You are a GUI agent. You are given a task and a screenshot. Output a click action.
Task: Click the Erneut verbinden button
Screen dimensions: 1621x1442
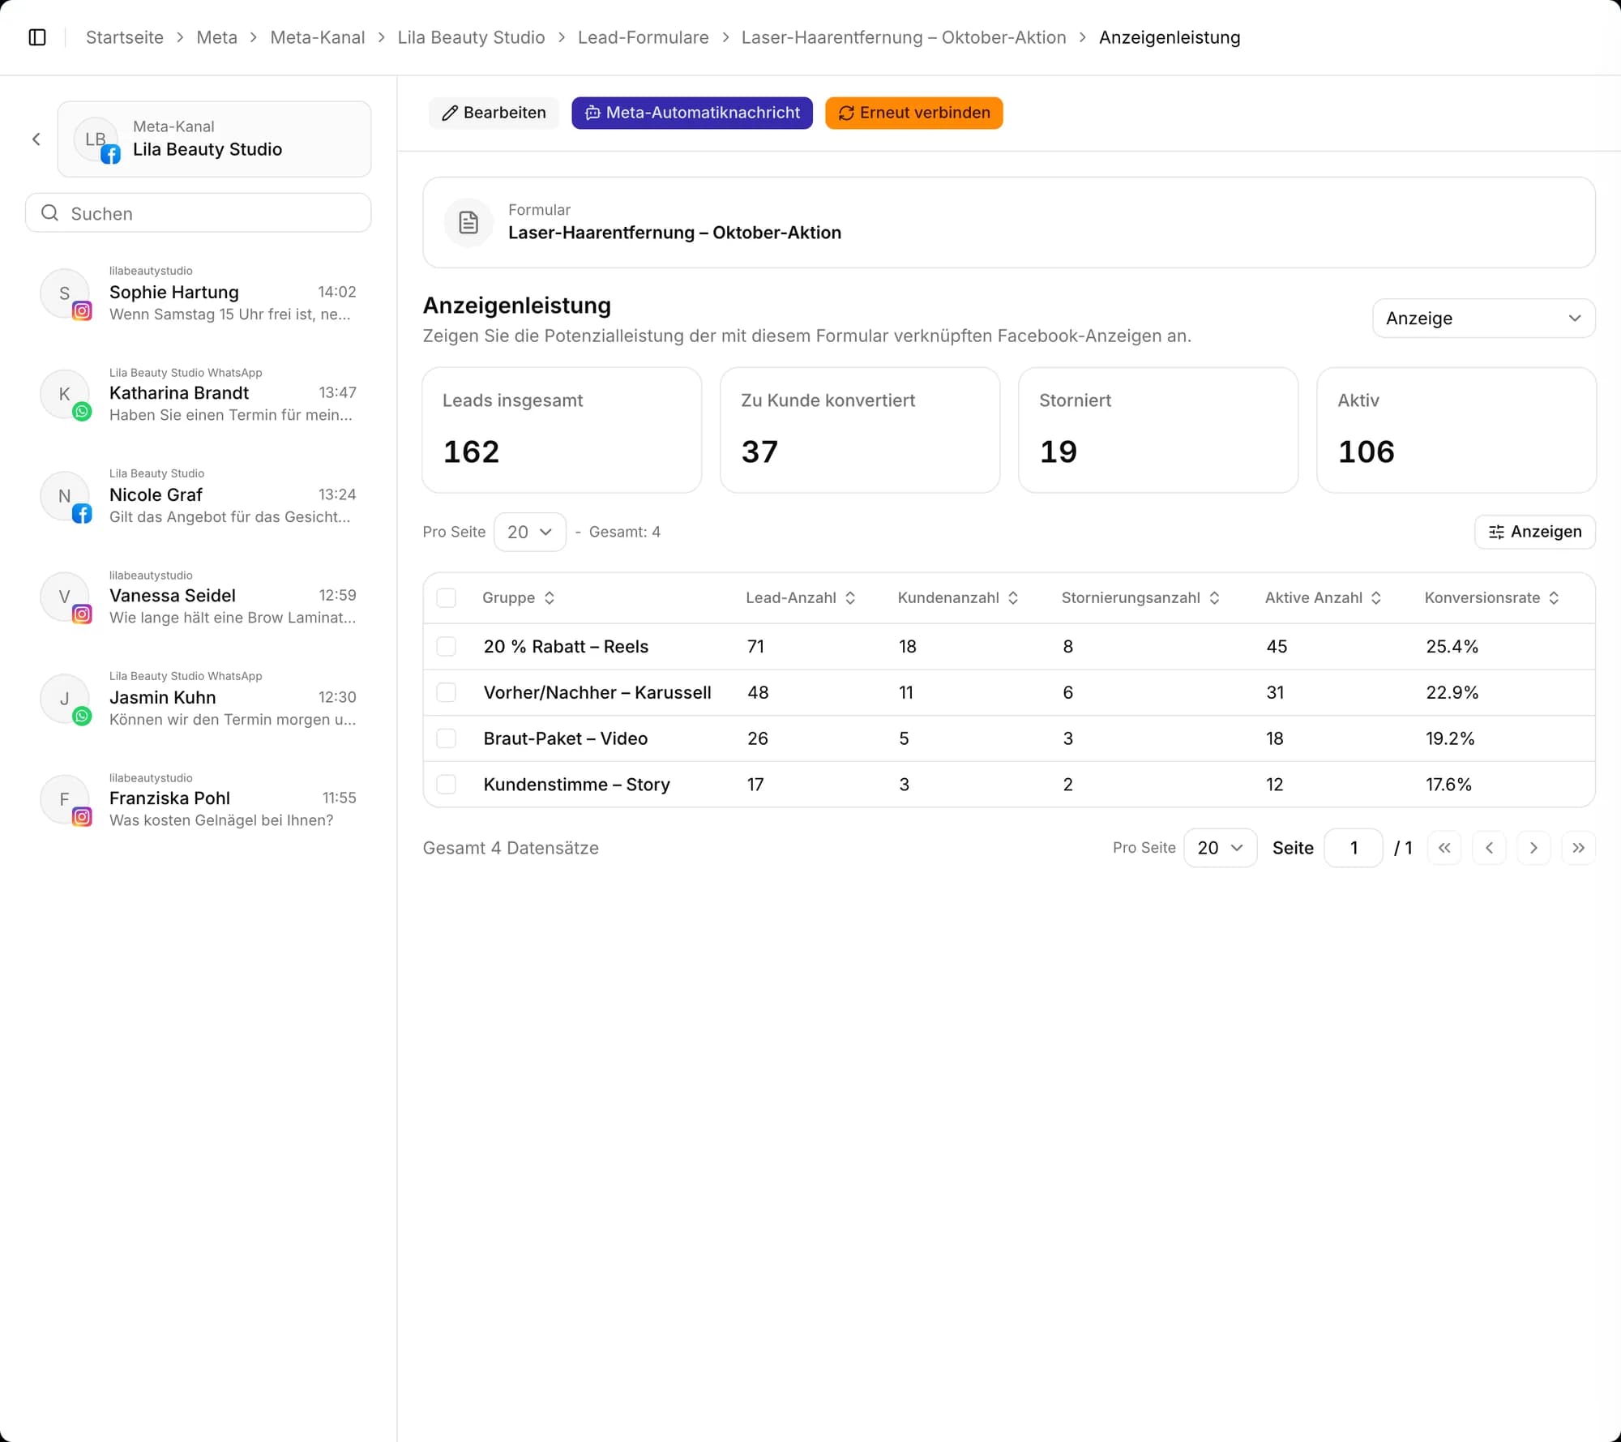tap(913, 113)
